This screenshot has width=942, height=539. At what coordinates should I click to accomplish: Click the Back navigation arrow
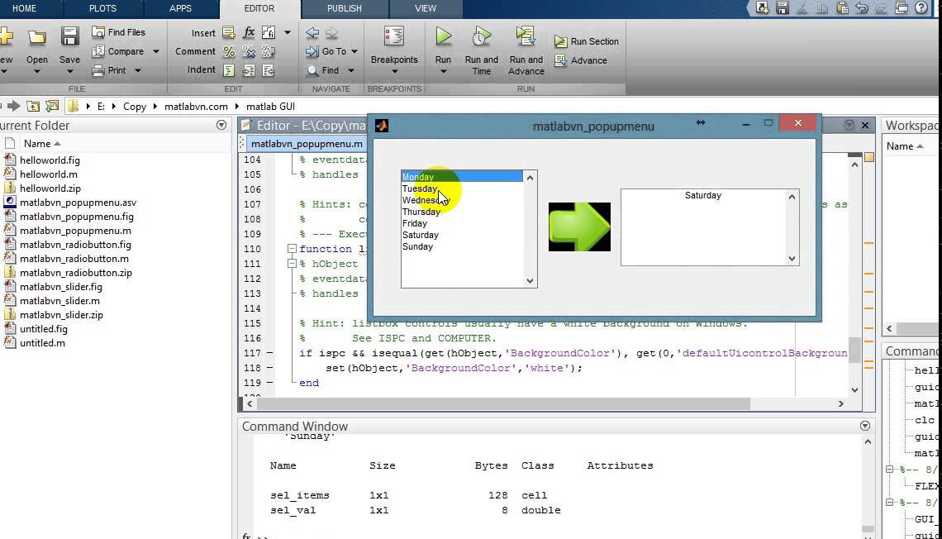coord(312,33)
